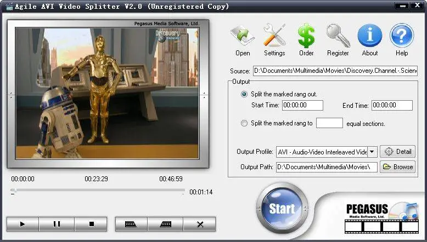Mark the start point of range
Image resolution: width=427 pixels, height=242 pixels.
click(x=131, y=224)
